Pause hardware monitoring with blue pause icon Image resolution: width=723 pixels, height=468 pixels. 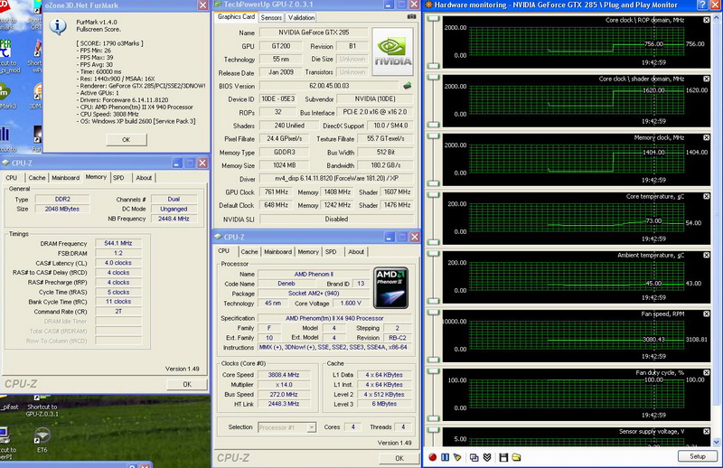click(x=445, y=457)
